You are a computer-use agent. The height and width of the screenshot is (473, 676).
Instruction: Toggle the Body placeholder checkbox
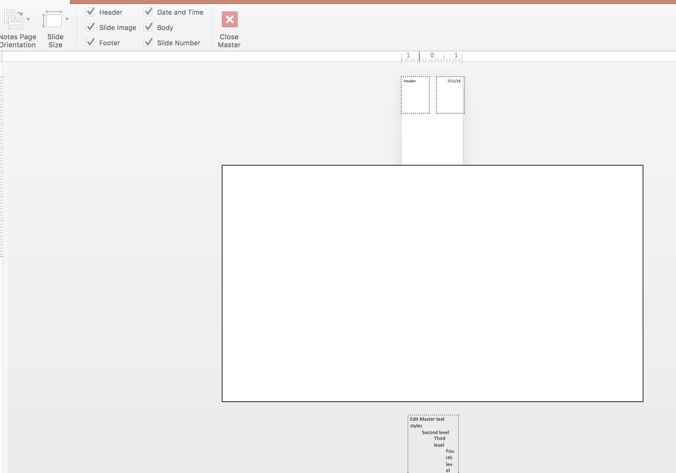tap(148, 27)
